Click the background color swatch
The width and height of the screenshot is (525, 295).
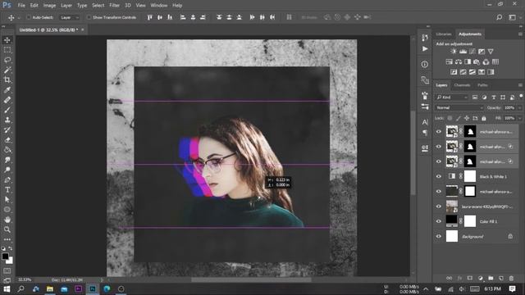click(x=10, y=261)
